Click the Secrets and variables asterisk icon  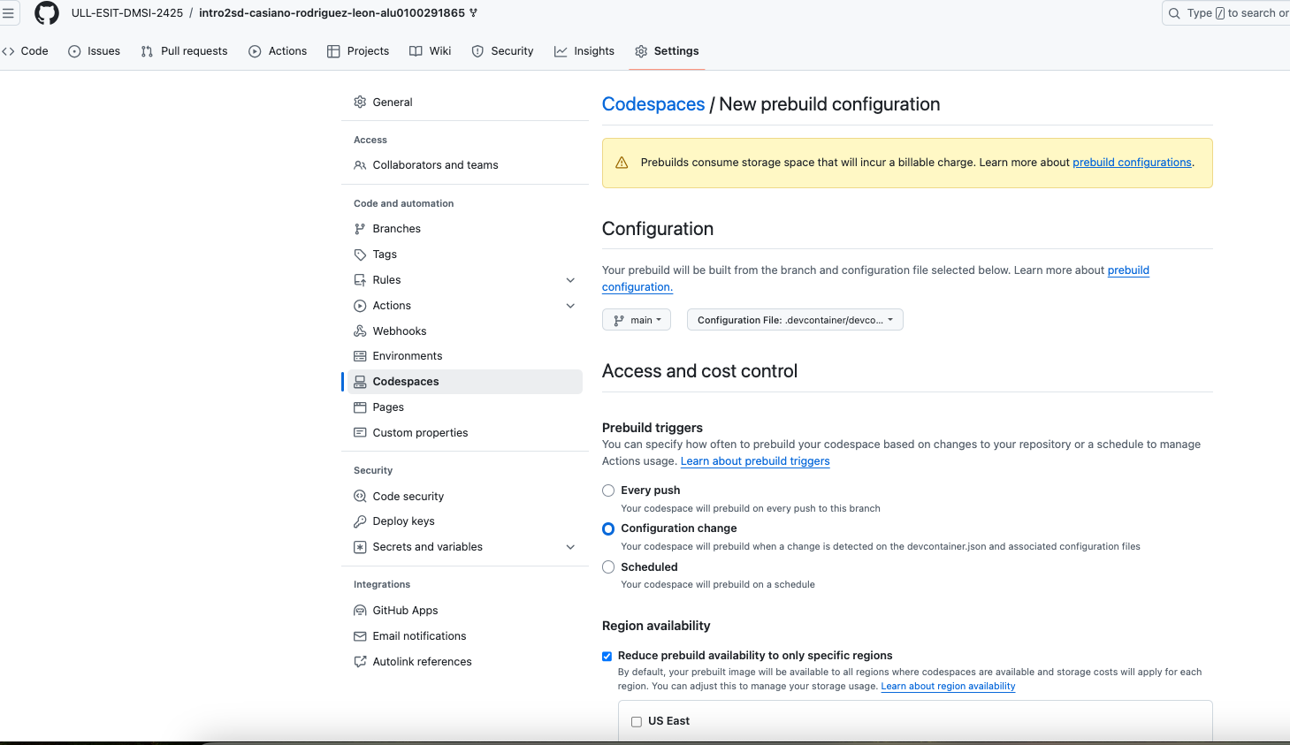click(360, 547)
